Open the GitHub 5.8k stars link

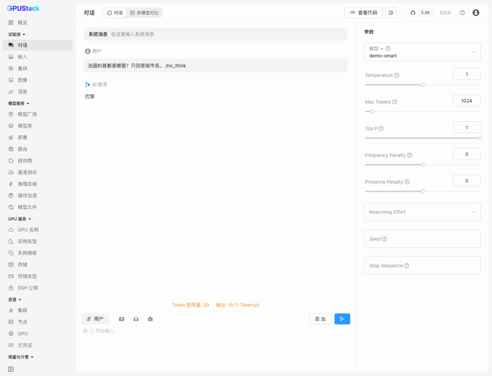tap(420, 13)
